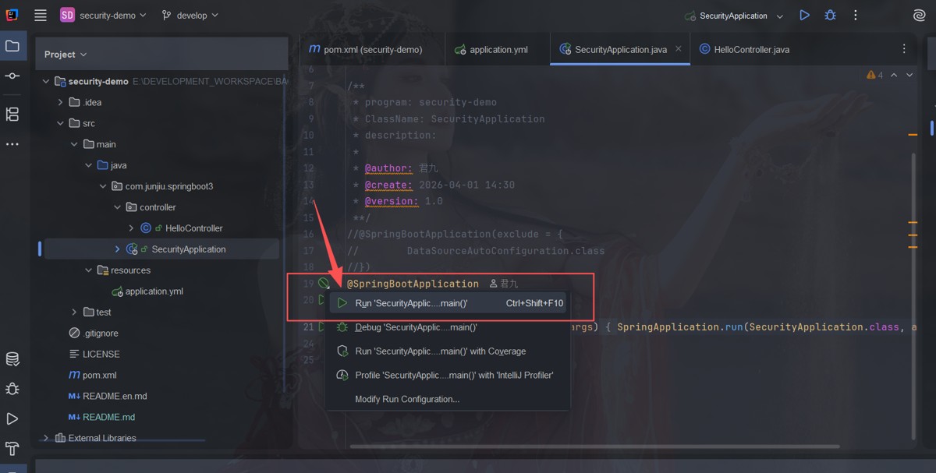Viewport: 936px width, 473px height.
Task: Go to next highlighted error arrow
Action: (909, 75)
